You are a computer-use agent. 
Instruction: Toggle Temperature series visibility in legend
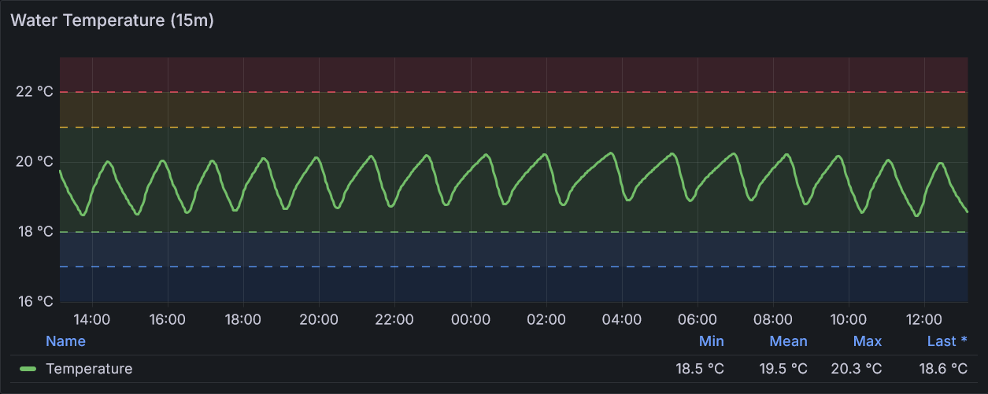pyautogui.click(x=89, y=369)
